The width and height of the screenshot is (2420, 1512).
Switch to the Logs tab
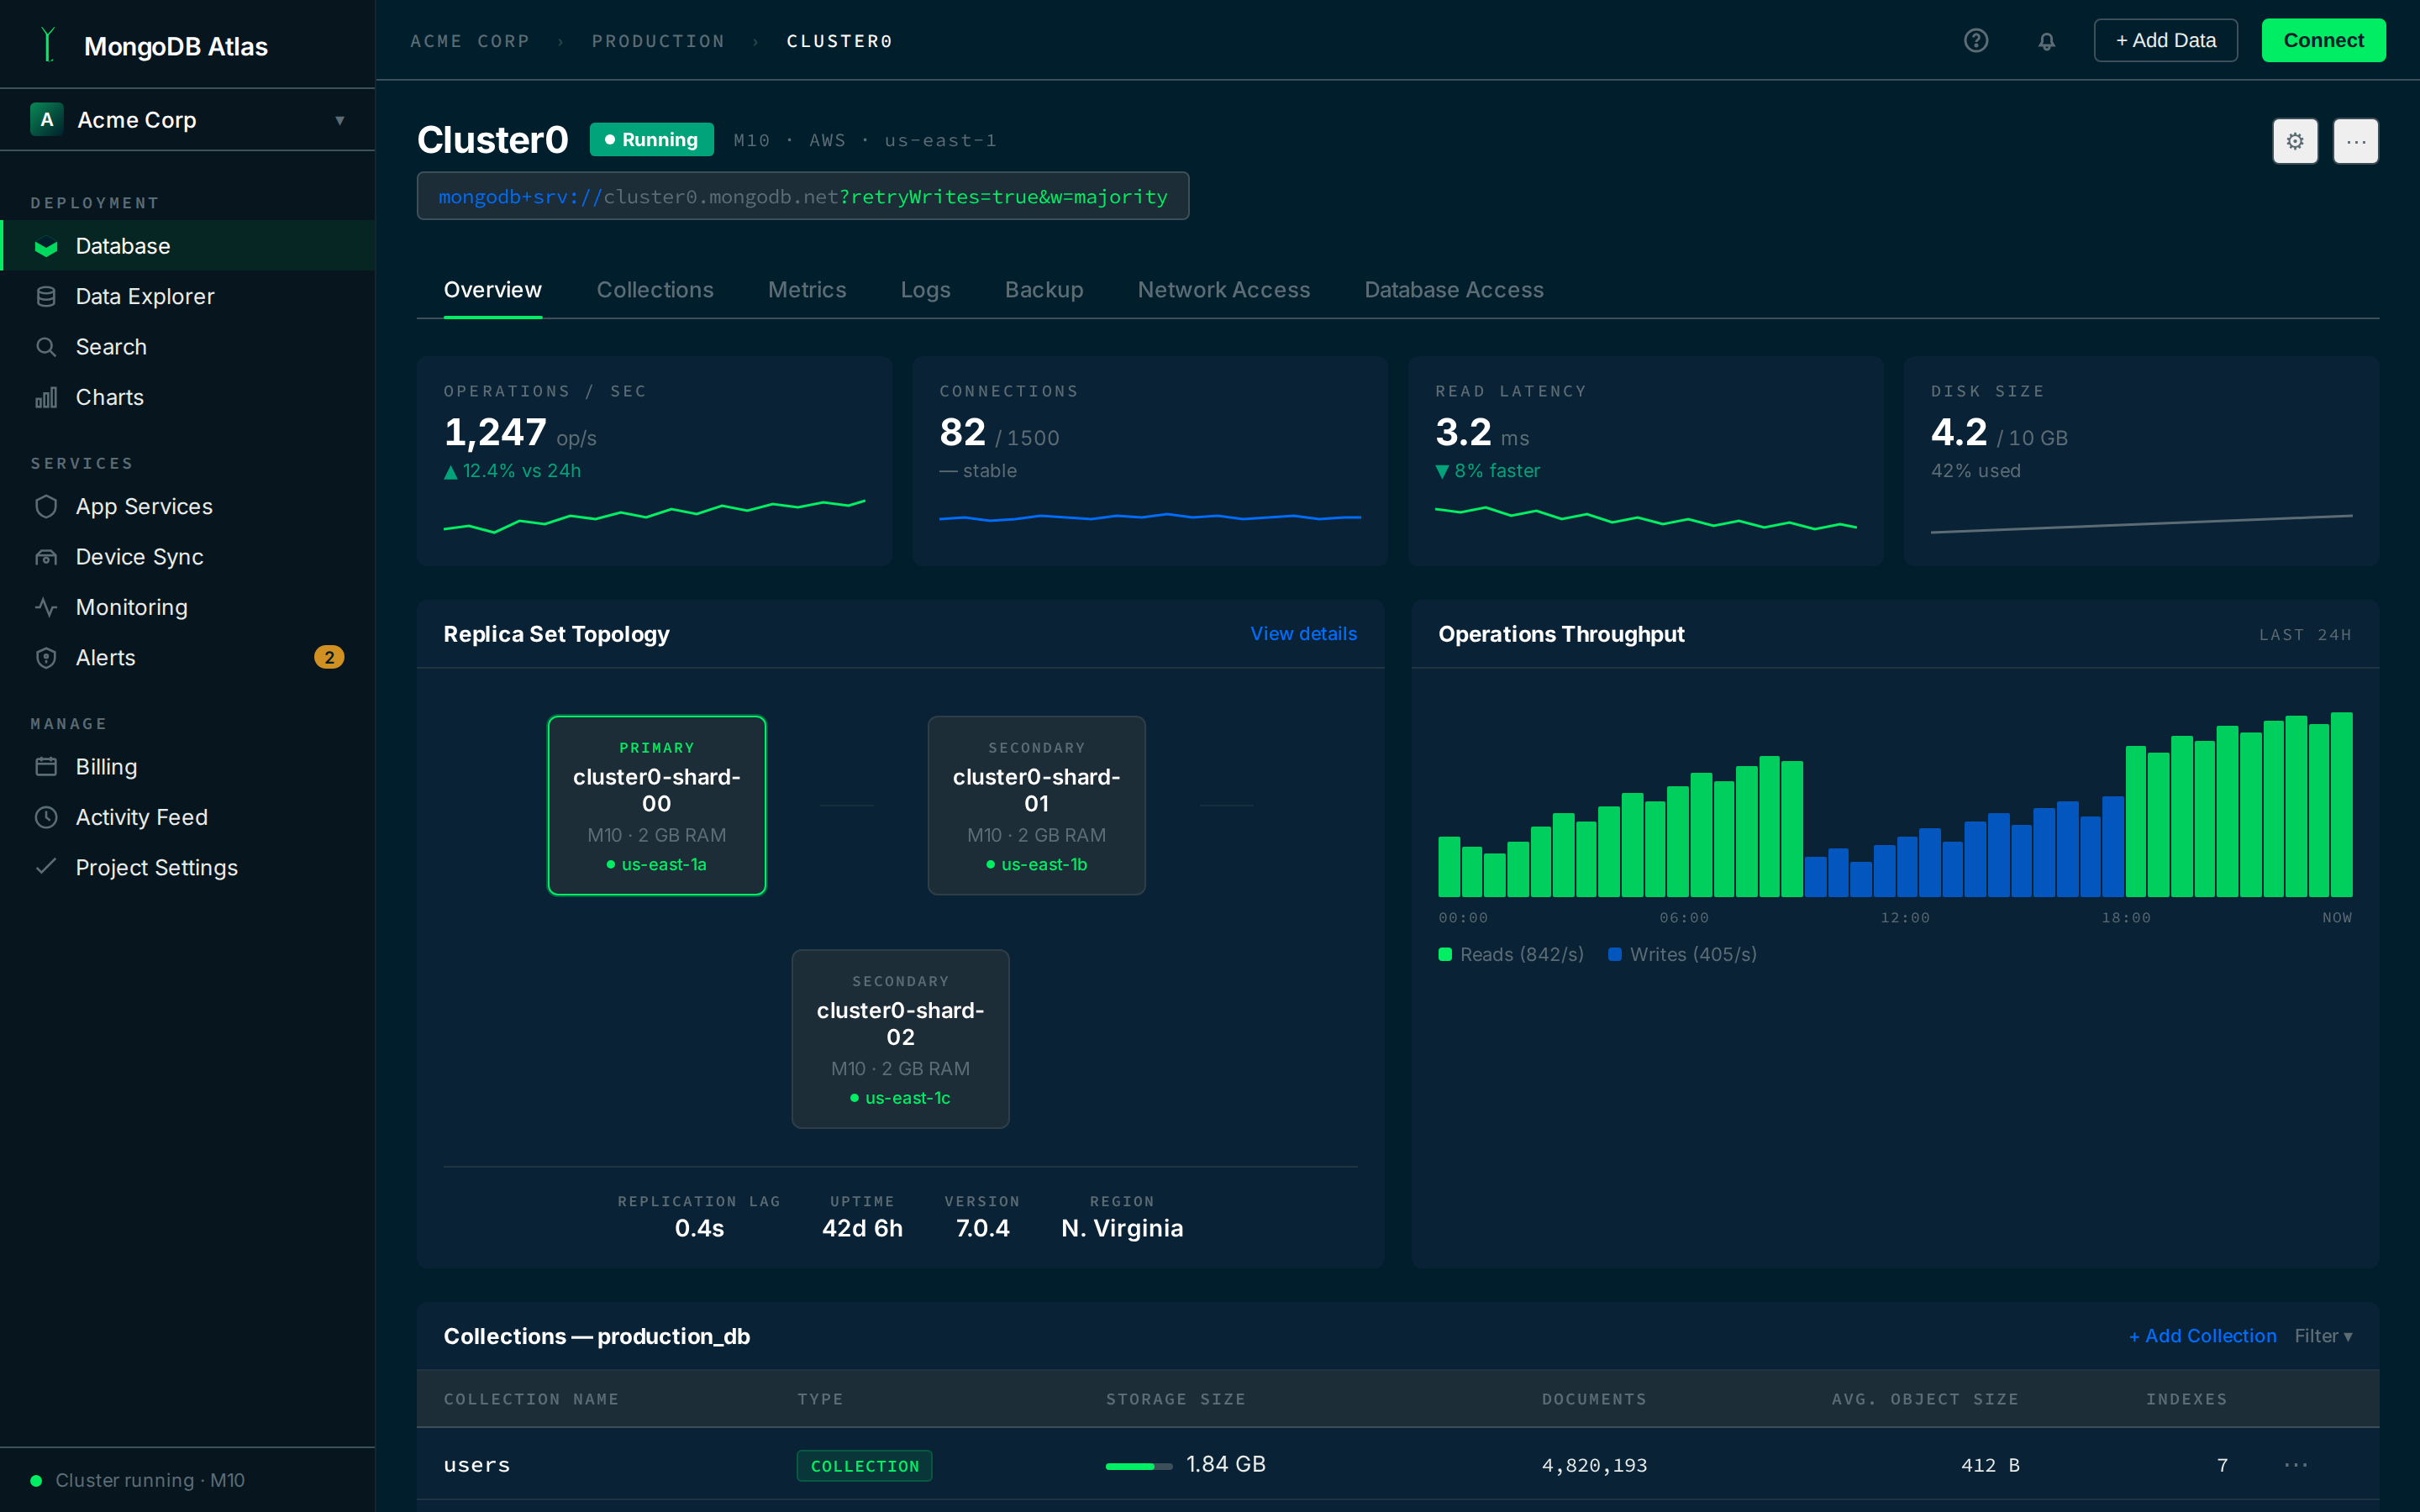click(x=925, y=290)
